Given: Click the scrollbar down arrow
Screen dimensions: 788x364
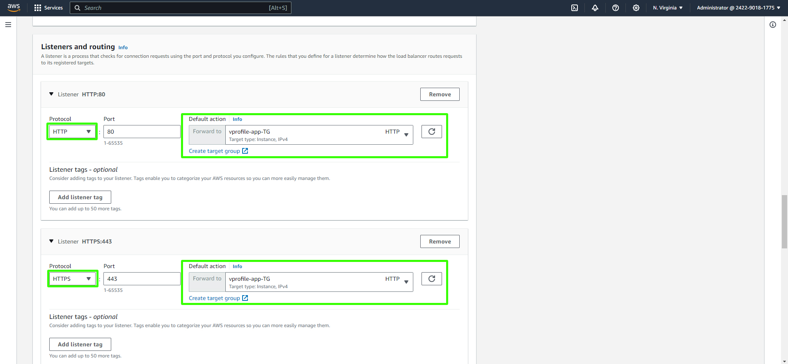Looking at the screenshot, I should (784, 361).
